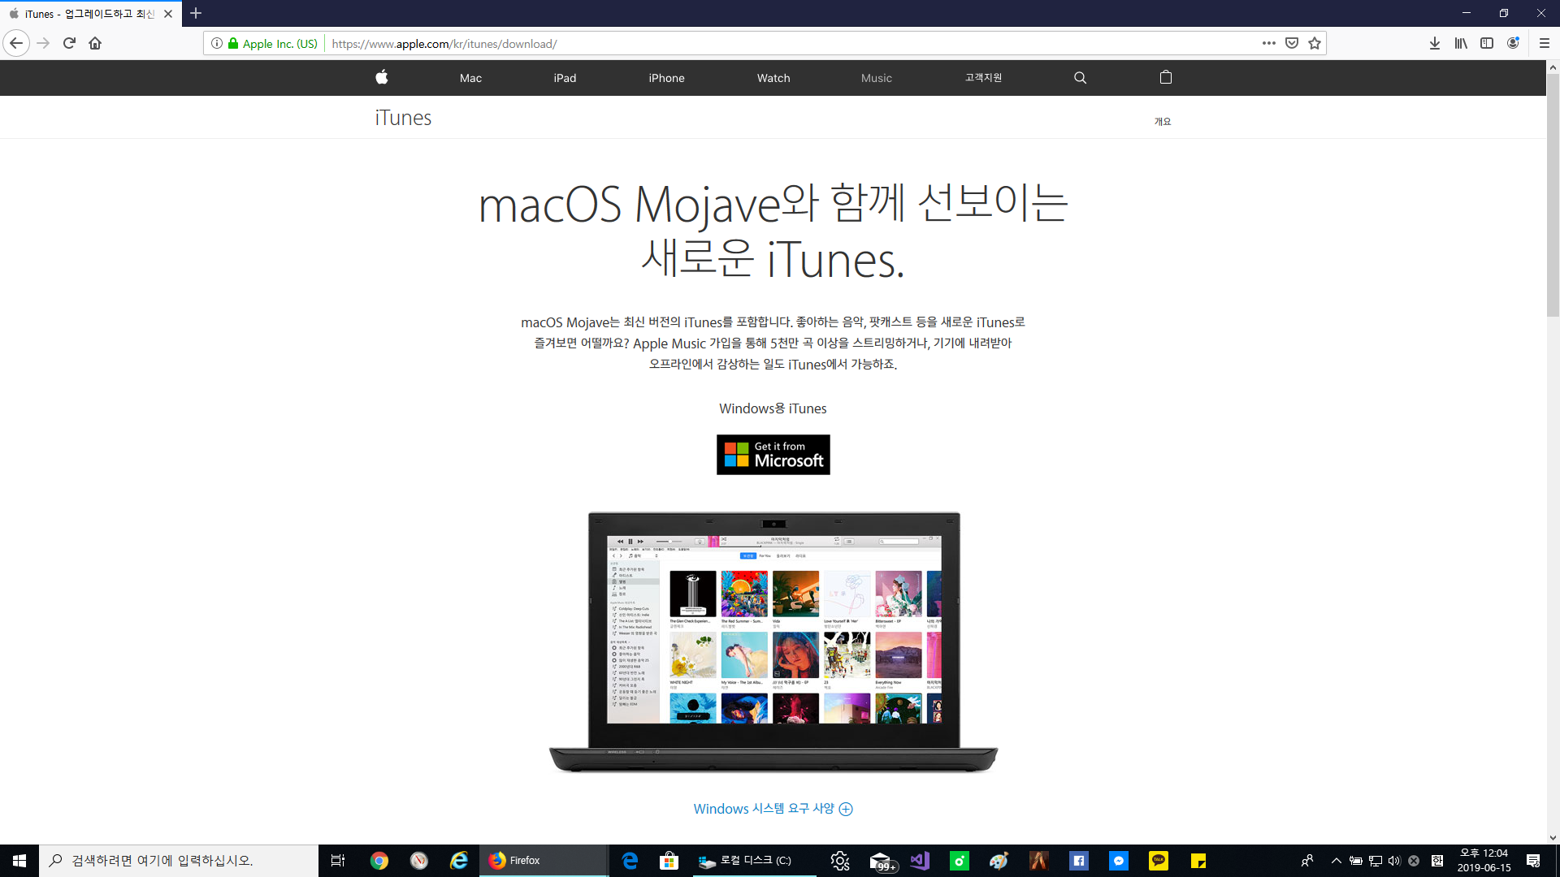This screenshot has height=877, width=1560.
Task: Click the Apple Inc. (US) certificate label
Action: click(x=279, y=44)
